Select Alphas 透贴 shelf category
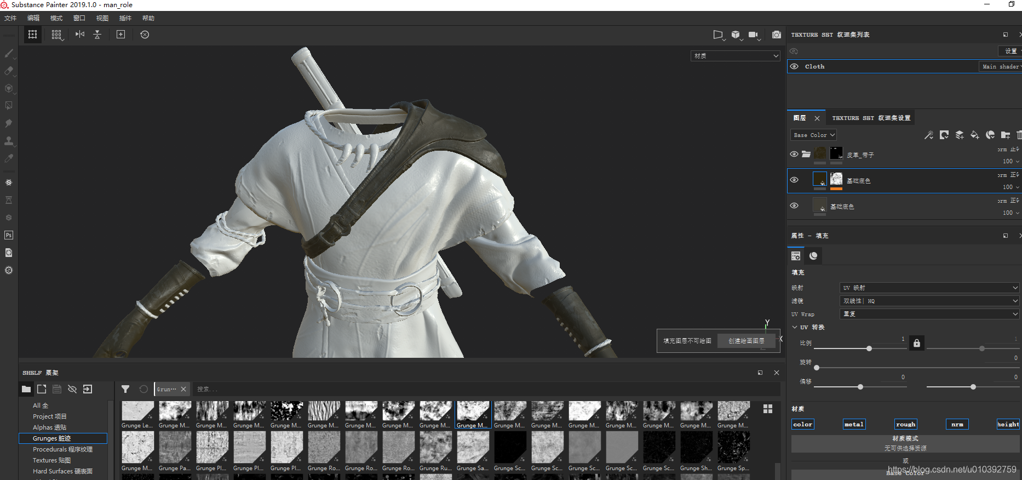 click(49, 427)
